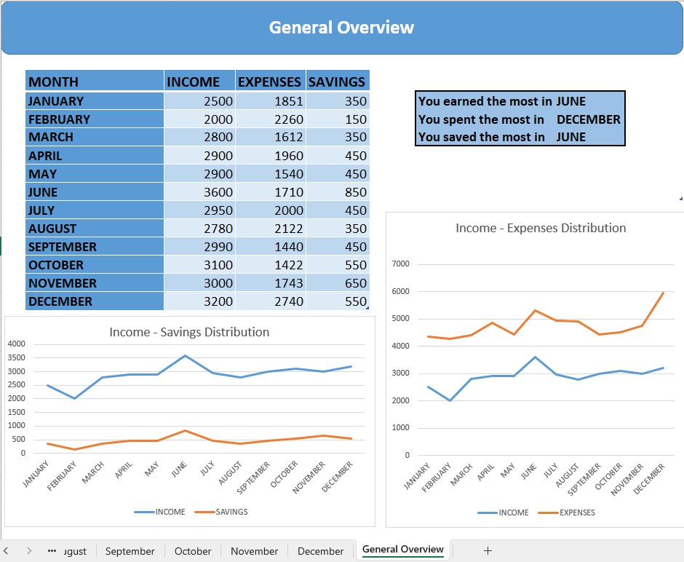Open the October sheet tab
The width and height of the screenshot is (684, 562).
click(x=193, y=551)
